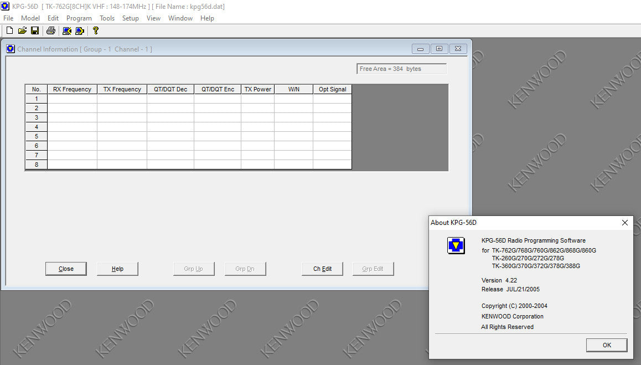Click the Ch Edit button
The image size is (641, 365).
point(322,269)
